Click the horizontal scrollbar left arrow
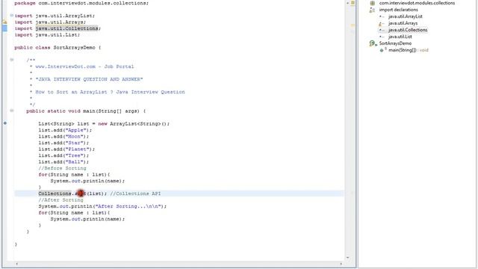The width and height of the screenshot is (478, 269). [x=16, y=264]
